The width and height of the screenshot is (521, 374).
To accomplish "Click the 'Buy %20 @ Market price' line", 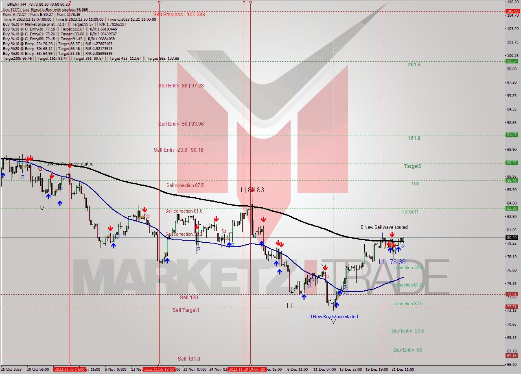I will point(64,24).
